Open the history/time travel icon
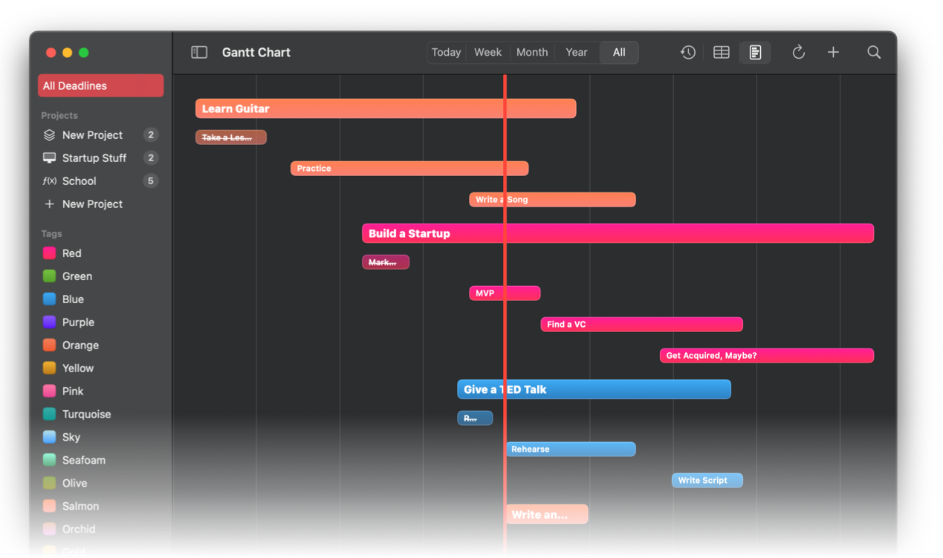 click(x=687, y=52)
